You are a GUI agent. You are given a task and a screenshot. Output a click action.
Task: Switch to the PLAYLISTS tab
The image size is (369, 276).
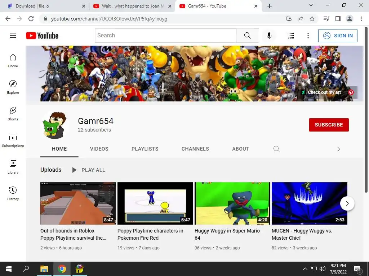pyautogui.click(x=145, y=149)
